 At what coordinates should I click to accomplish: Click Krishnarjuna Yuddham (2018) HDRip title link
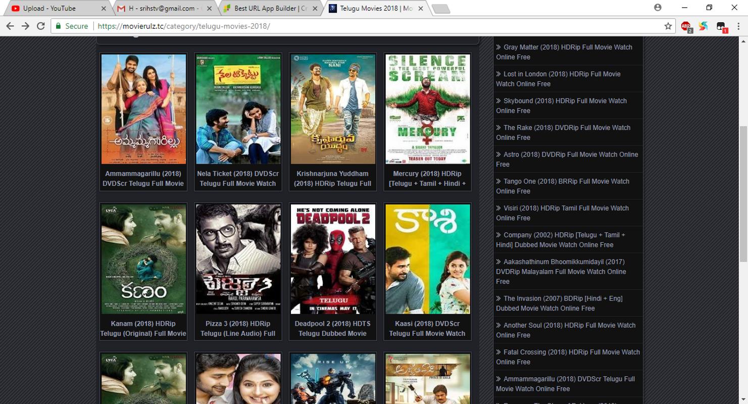pyautogui.click(x=333, y=178)
